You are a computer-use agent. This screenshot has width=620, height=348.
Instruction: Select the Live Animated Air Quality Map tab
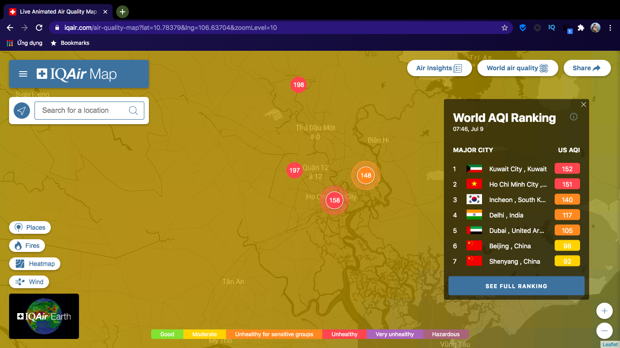click(58, 12)
